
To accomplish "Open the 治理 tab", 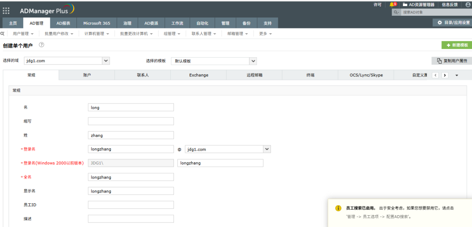I will (127, 23).
